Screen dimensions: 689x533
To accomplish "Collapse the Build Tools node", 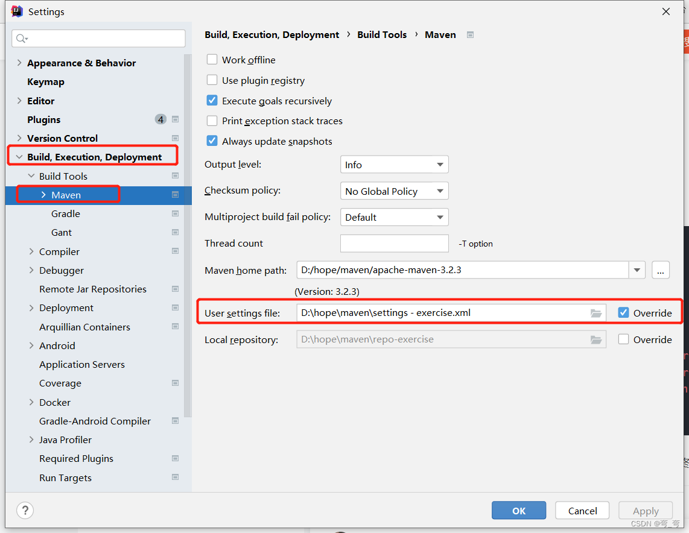I will point(31,175).
